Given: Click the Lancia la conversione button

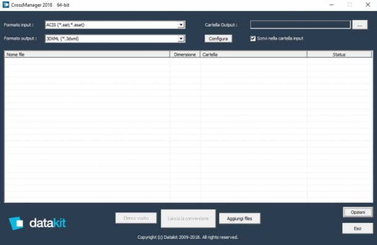Looking at the screenshot, I should [x=188, y=219].
